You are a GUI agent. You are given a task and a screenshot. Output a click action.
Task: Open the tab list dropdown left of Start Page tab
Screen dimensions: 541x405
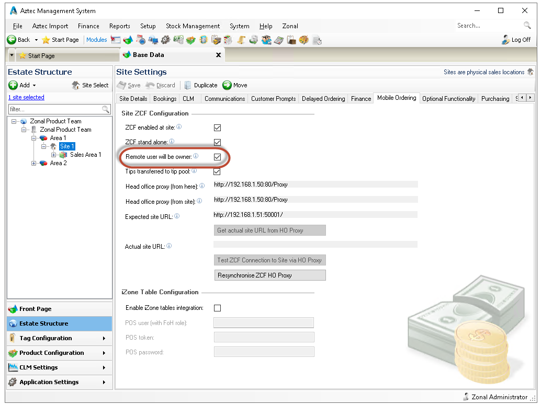tap(12, 55)
